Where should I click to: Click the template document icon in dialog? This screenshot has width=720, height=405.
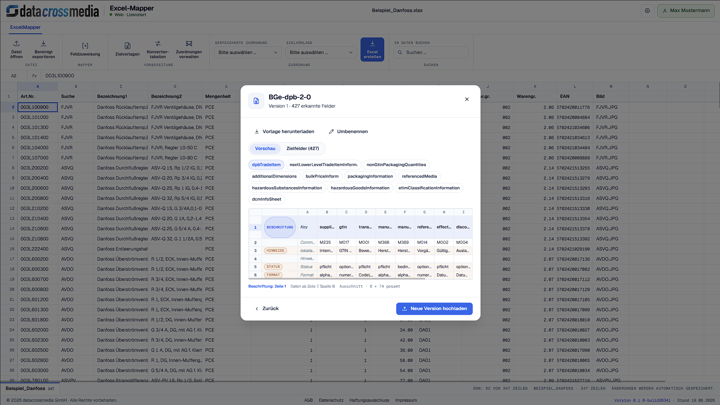click(256, 101)
